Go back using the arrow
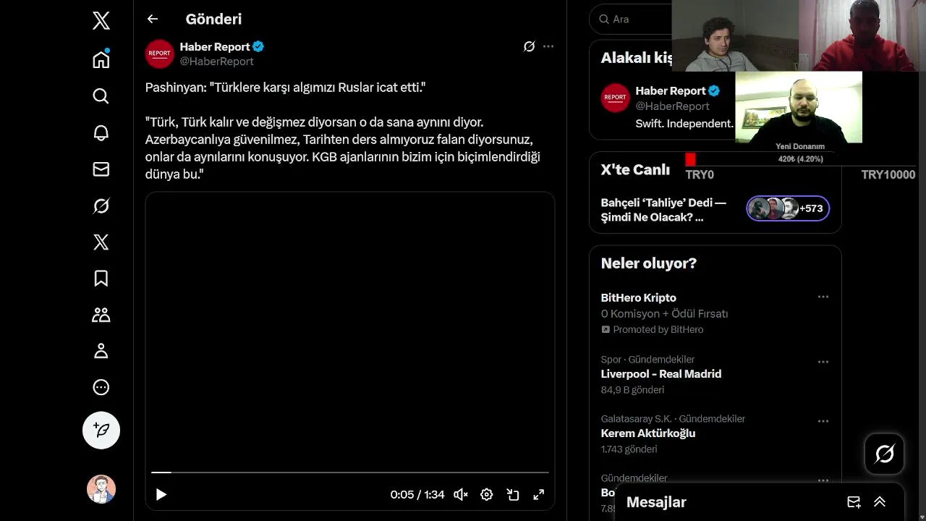 click(152, 19)
